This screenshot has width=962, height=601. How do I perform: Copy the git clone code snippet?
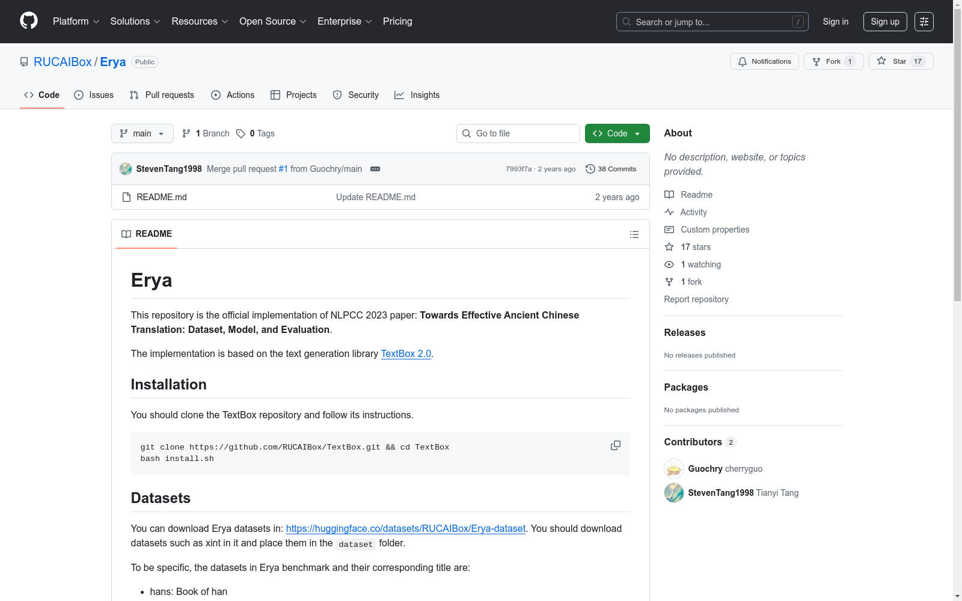coord(615,445)
